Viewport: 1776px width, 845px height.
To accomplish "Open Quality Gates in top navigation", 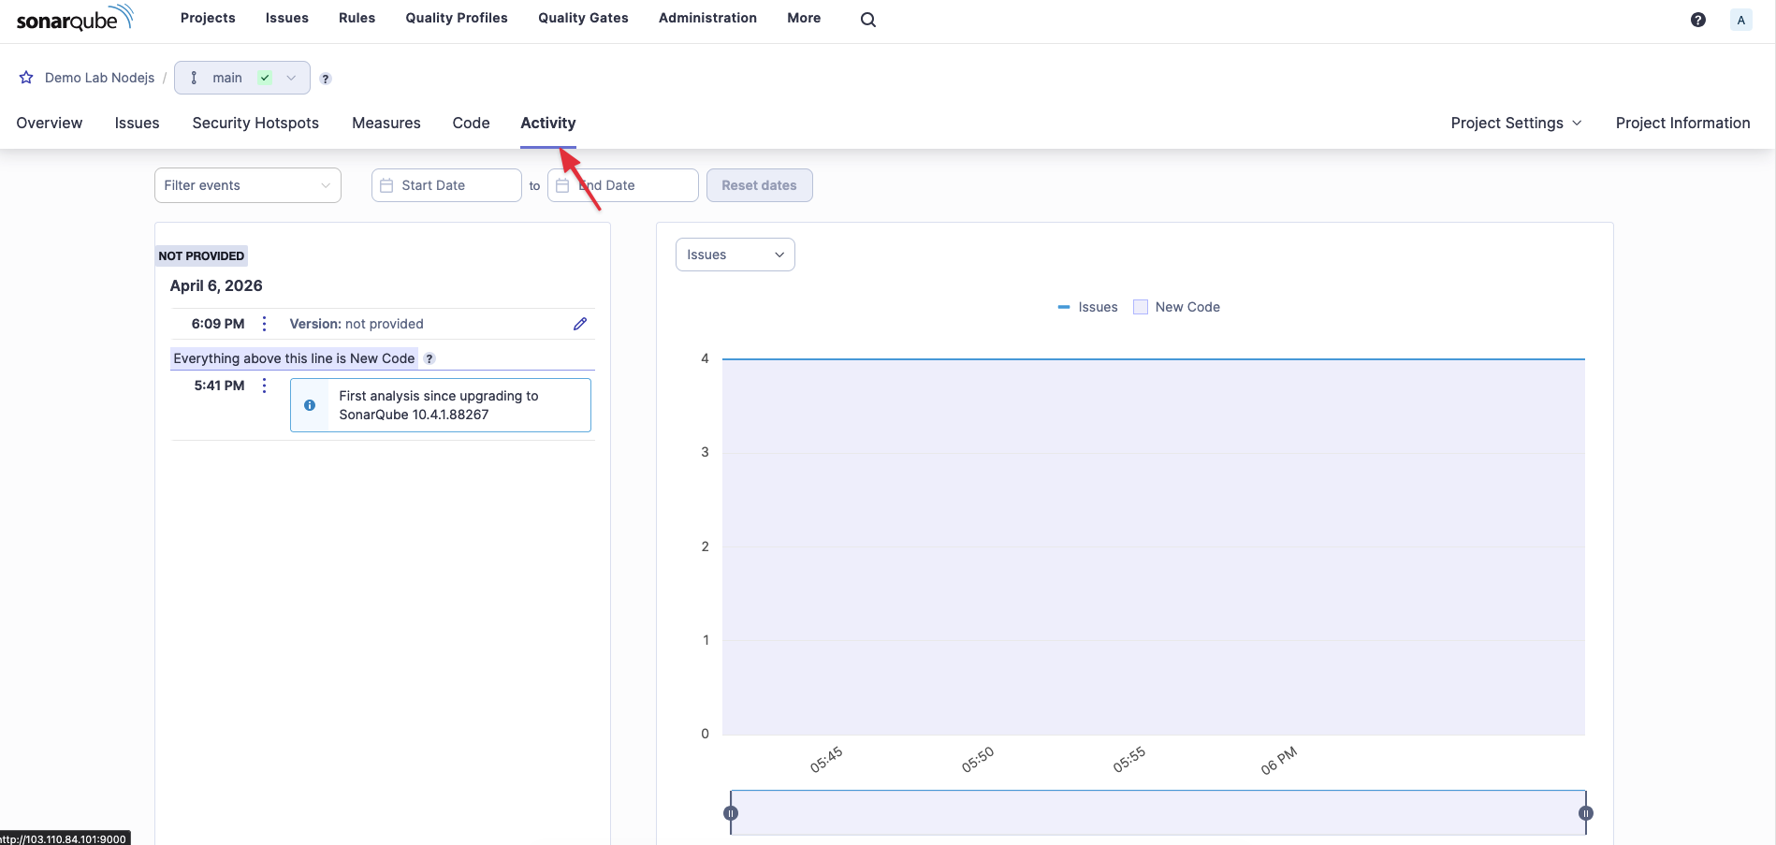I will (x=583, y=18).
